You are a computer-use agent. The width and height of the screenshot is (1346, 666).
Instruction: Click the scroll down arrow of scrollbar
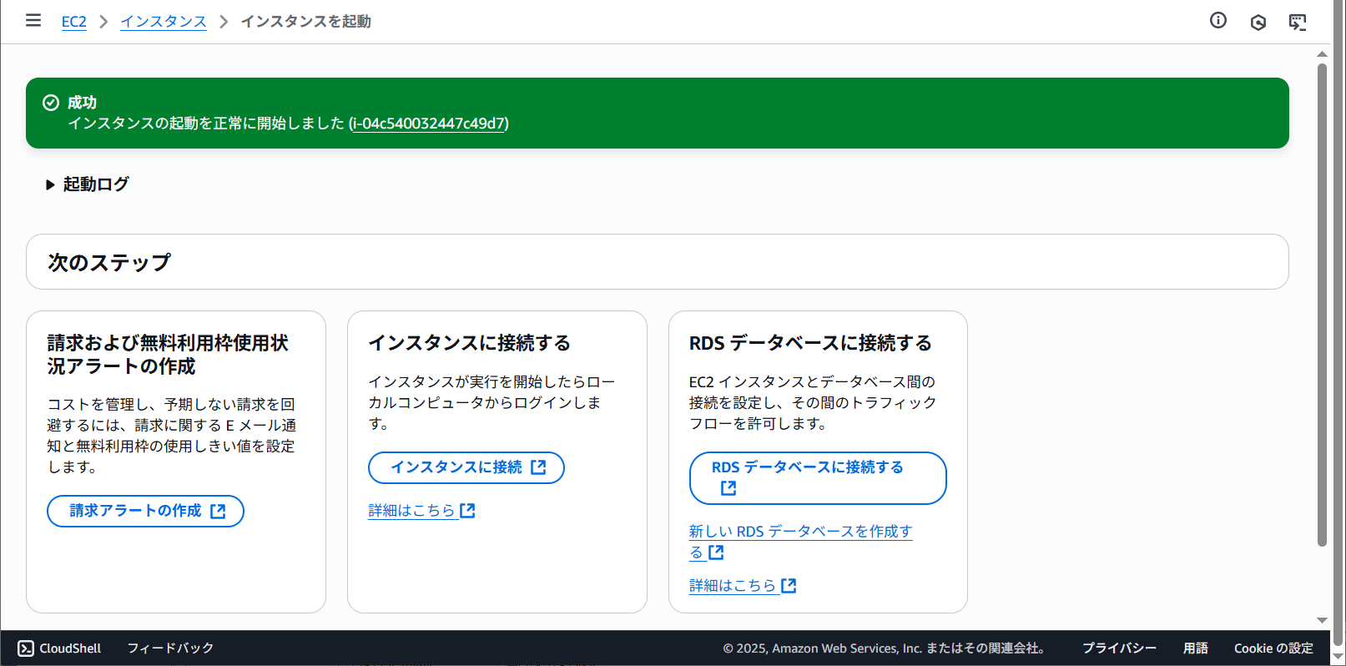1322,620
